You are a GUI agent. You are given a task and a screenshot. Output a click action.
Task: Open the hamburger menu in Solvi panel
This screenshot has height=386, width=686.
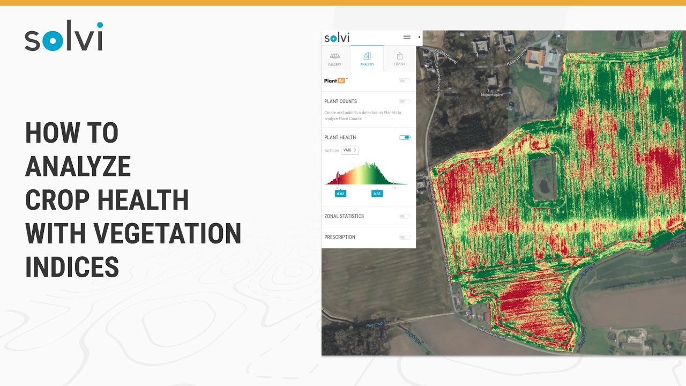coord(407,37)
